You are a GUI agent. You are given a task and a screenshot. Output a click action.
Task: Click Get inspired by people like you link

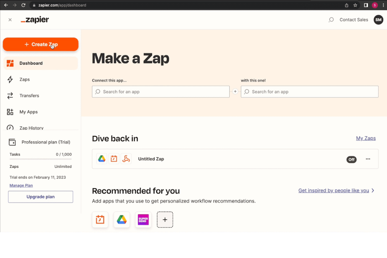pyautogui.click(x=334, y=191)
